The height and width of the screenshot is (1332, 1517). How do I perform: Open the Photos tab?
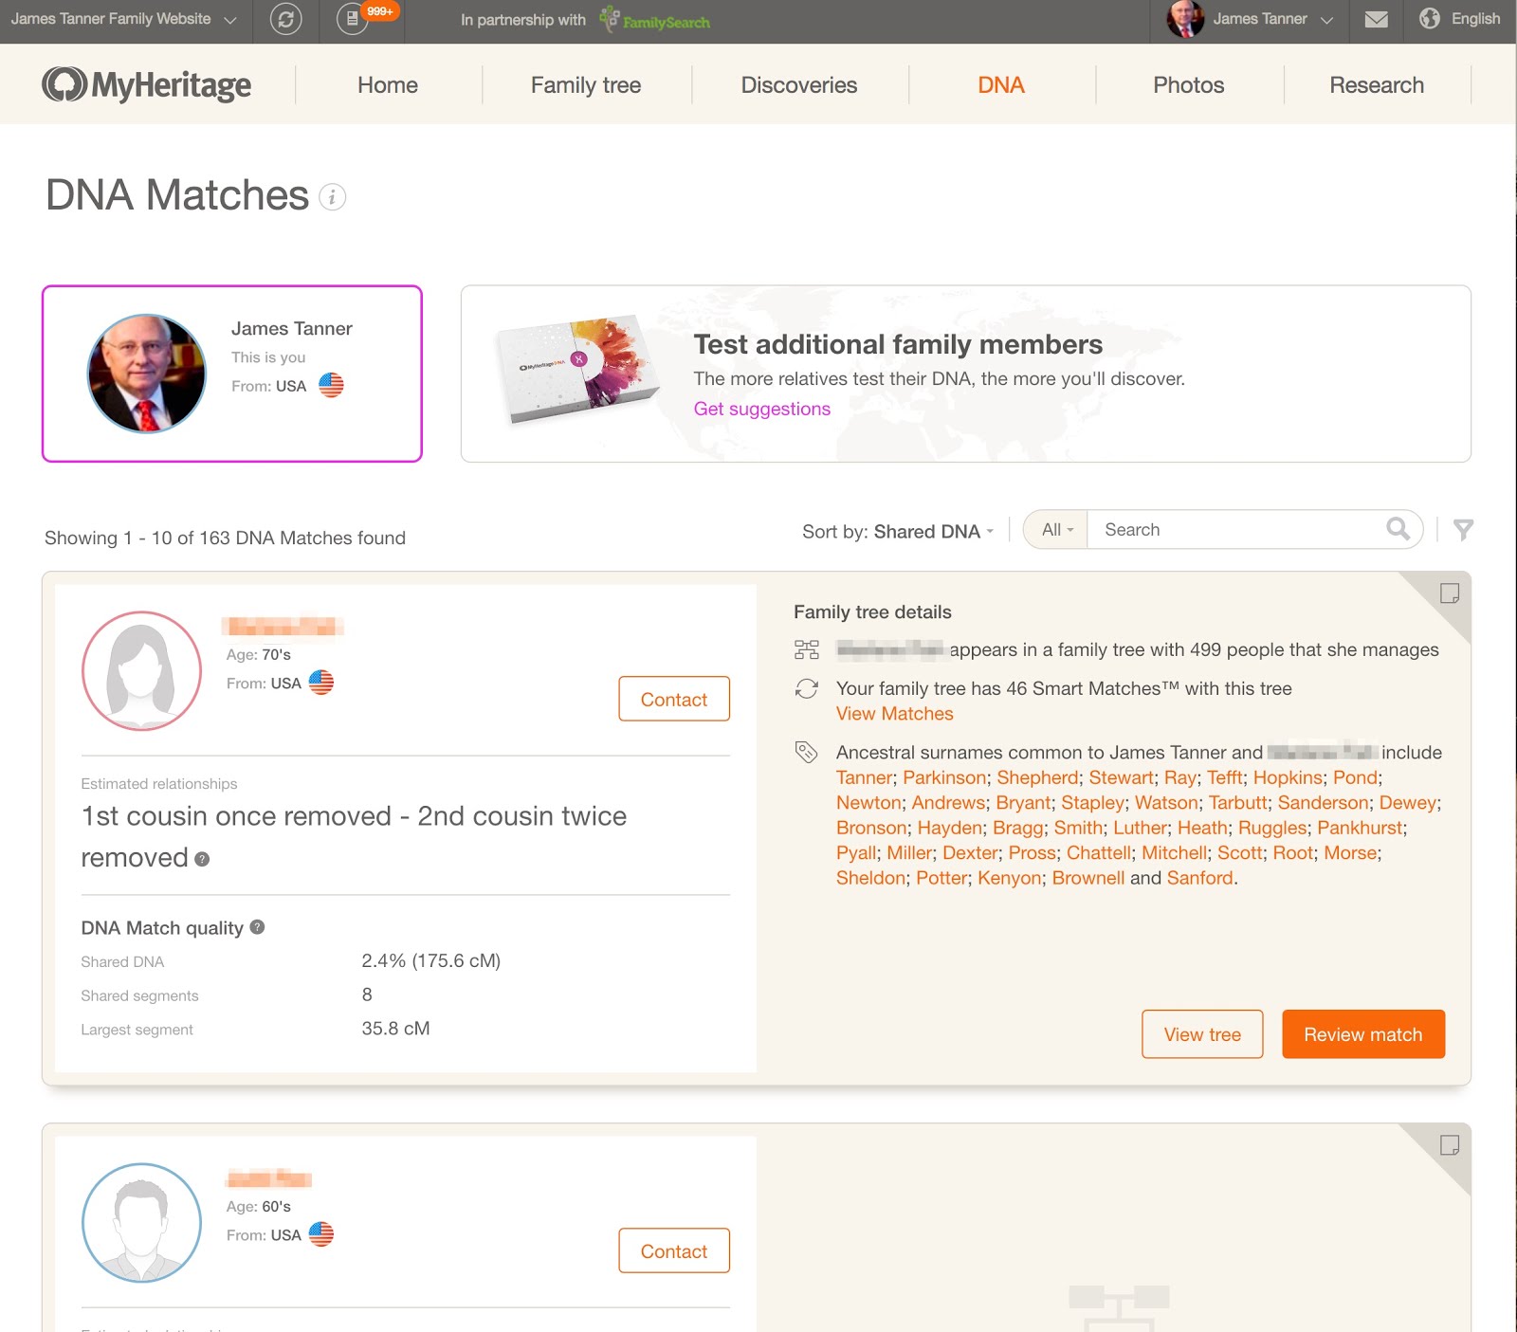click(1189, 85)
